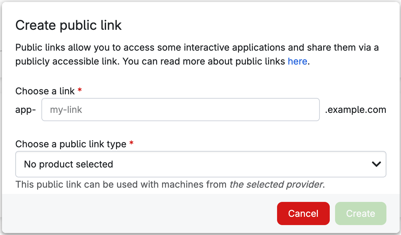Click the helper text below the dropdown
Viewport: 401px width, 235px height.
170,184
